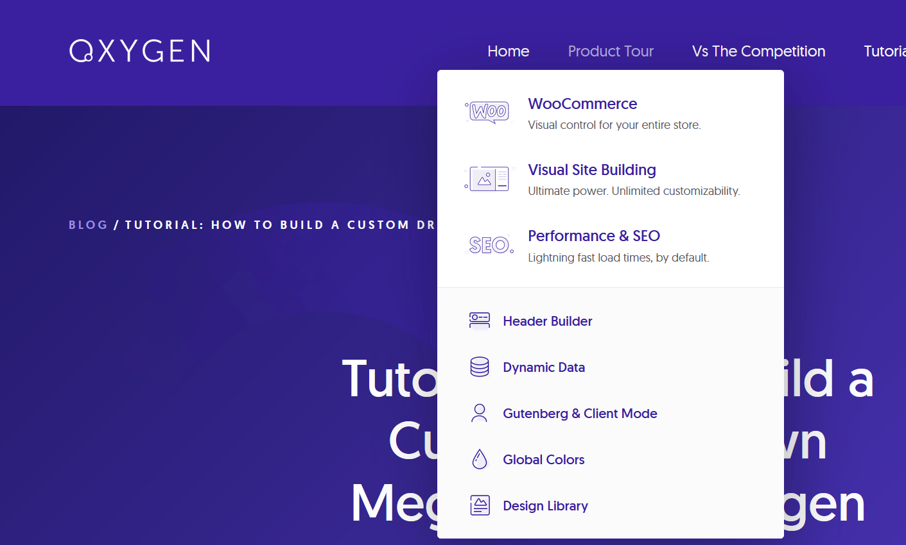
Task: Go to Global Colors page
Action: coord(544,460)
